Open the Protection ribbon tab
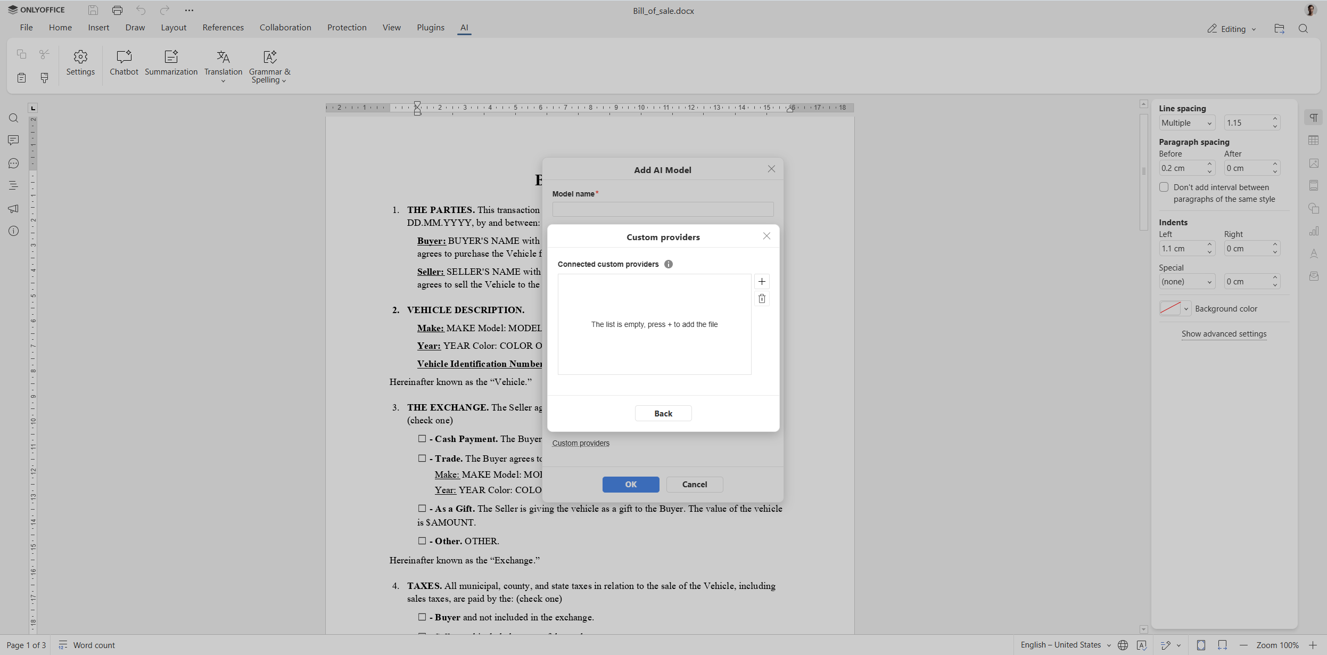Image resolution: width=1327 pixels, height=655 pixels. click(x=347, y=27)
